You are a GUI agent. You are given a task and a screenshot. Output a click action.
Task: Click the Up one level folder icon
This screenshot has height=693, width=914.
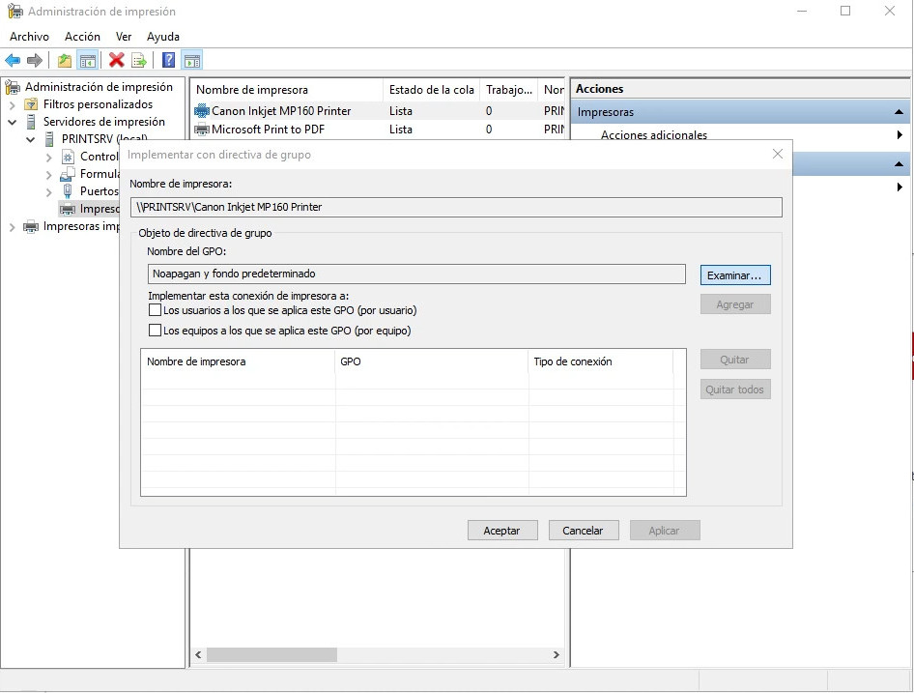[65, 61]
